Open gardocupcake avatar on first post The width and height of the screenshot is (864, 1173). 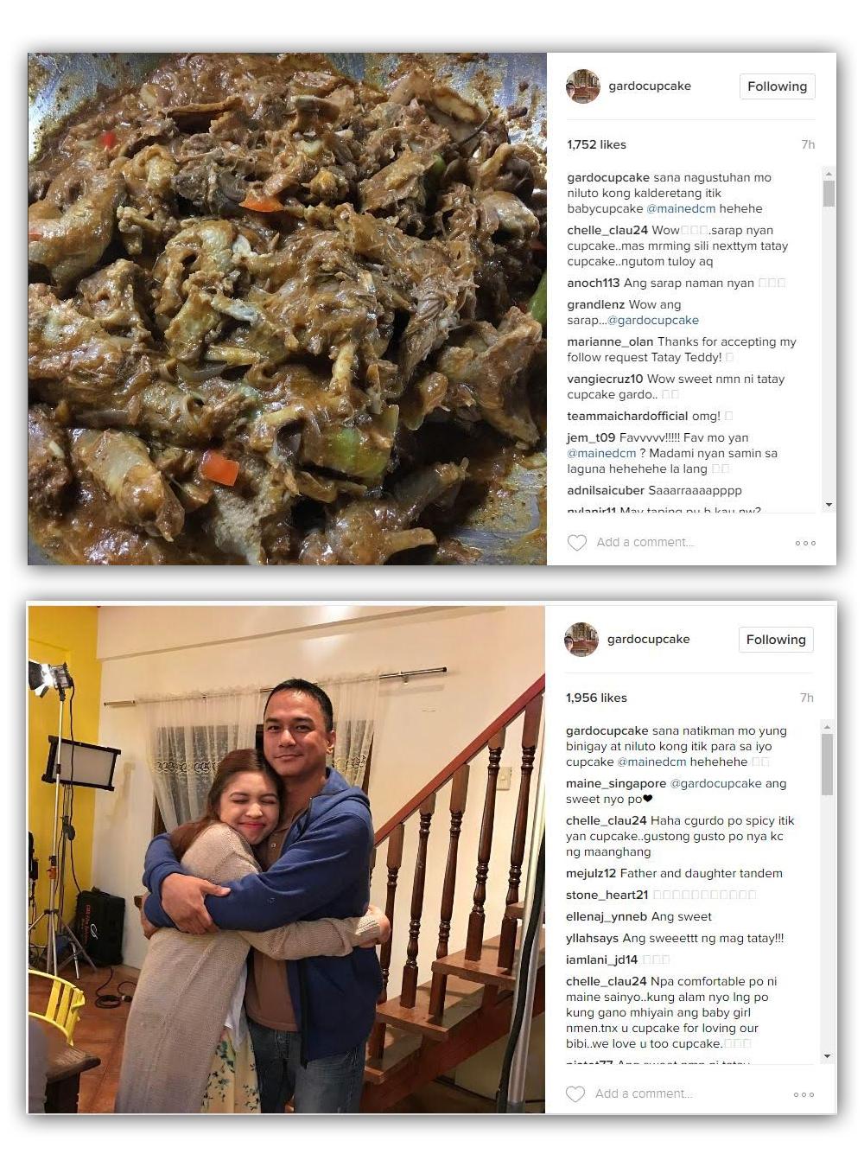(x=583, y=86)
